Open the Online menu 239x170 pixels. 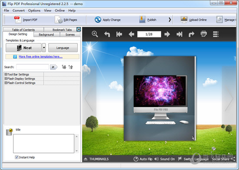pos(60,10)
